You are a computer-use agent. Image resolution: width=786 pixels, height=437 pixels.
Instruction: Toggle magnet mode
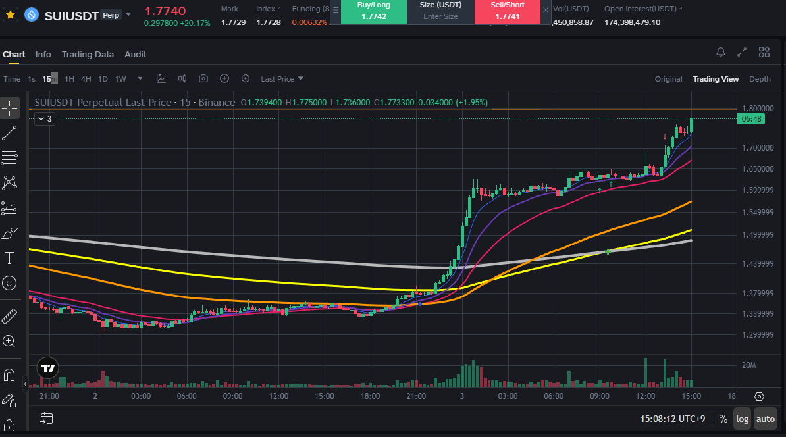[x=9, y=375]
